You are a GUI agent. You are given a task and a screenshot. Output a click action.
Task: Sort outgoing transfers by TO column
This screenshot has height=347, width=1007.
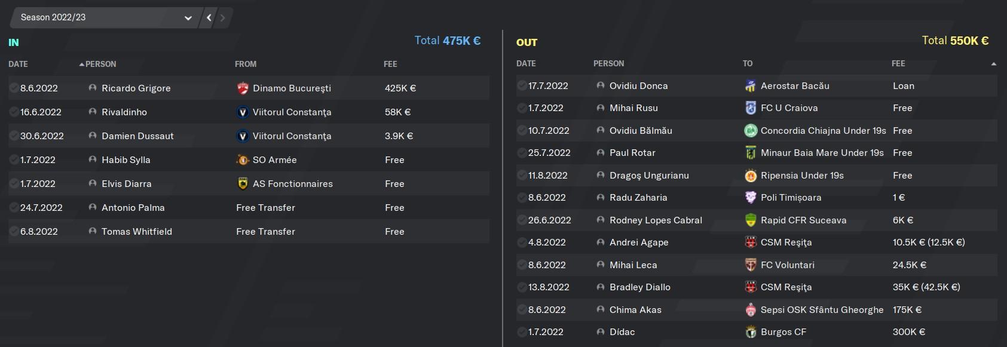tap(748, 63)
